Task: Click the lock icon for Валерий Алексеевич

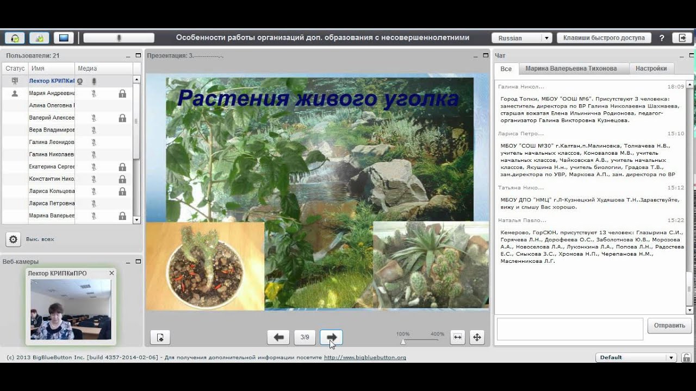Action: (x=122, y=118)
